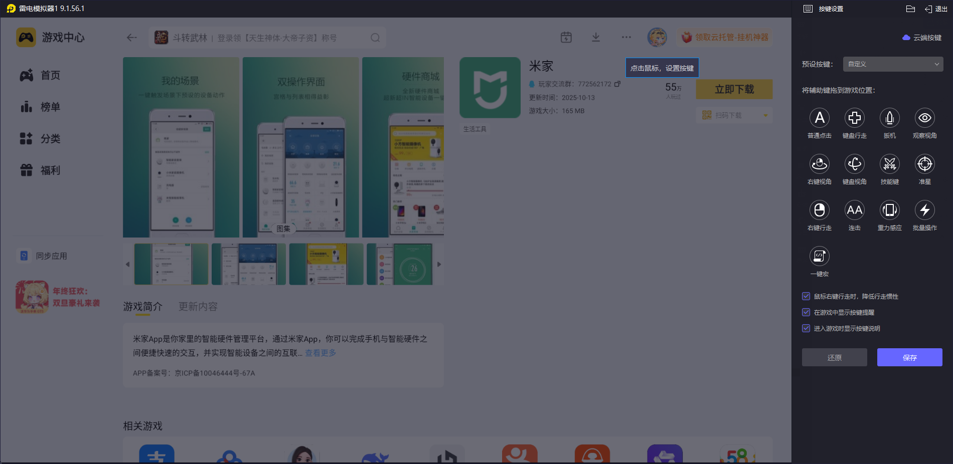Select the 连击 AA icon

tap(855, 210)
